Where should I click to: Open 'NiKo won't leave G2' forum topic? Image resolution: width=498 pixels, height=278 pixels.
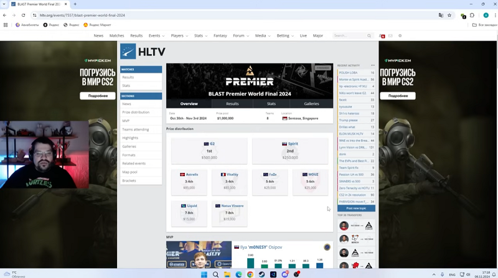356,93
